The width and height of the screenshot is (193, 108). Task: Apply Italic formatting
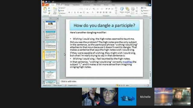(72, 12)
